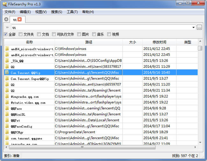Click the scroll-left arrow of results list

[6, 147]
